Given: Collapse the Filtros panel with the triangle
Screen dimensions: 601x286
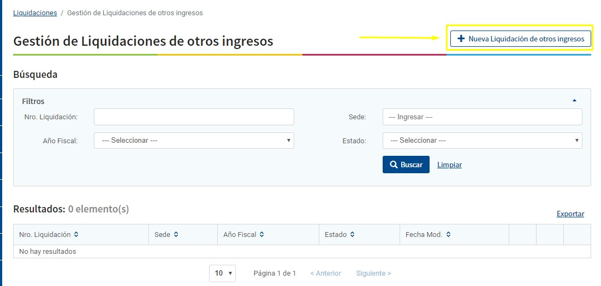Looking at the screenshot, I should pos(574,101).
